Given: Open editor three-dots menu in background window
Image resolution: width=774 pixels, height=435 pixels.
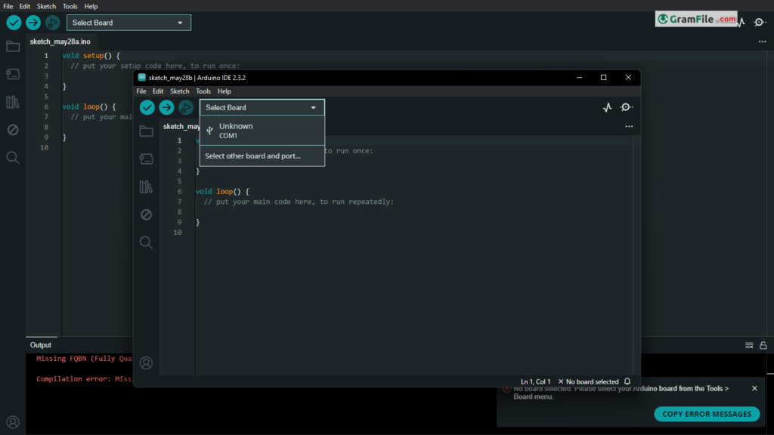Looking at the screenshot, I should click(x=762, y=42).
